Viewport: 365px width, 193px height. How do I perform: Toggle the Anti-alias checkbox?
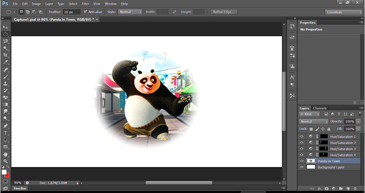(x=85, y=12)
